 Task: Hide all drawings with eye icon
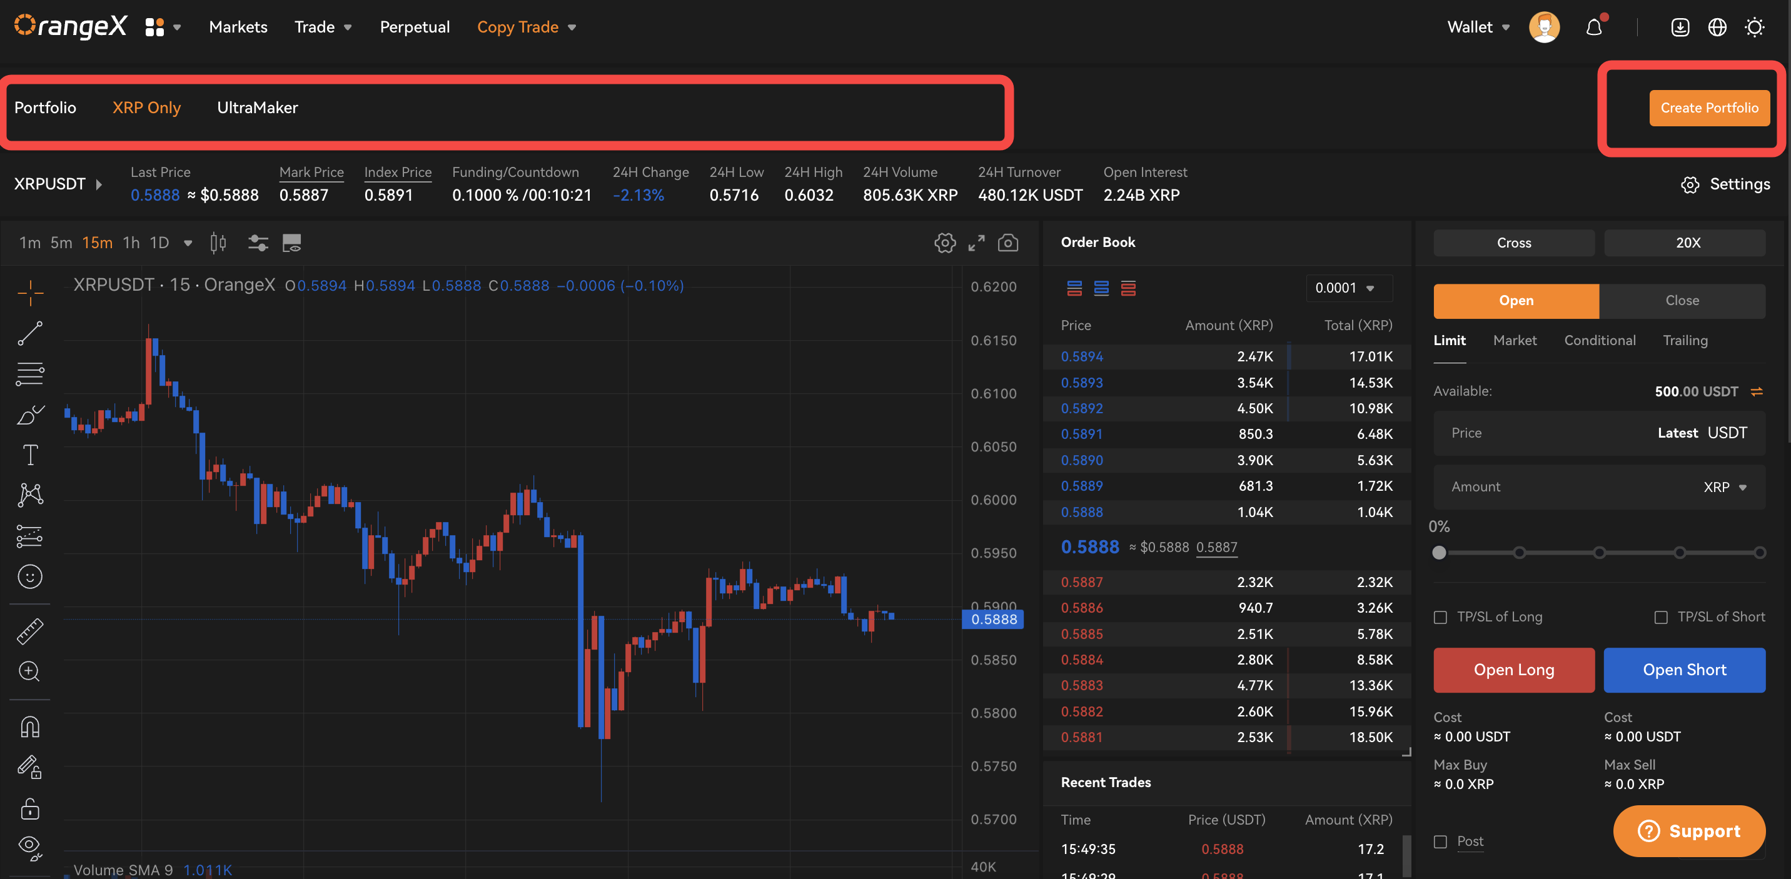coord(30,848)
